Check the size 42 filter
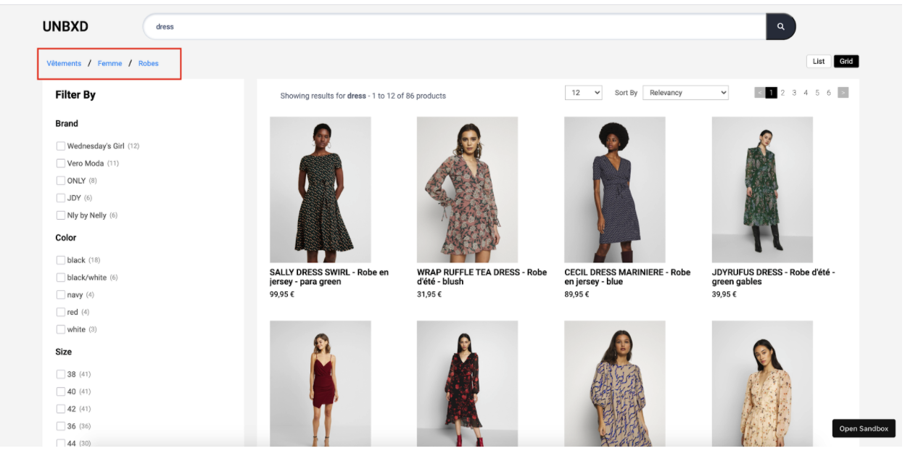 click(61, 409)
